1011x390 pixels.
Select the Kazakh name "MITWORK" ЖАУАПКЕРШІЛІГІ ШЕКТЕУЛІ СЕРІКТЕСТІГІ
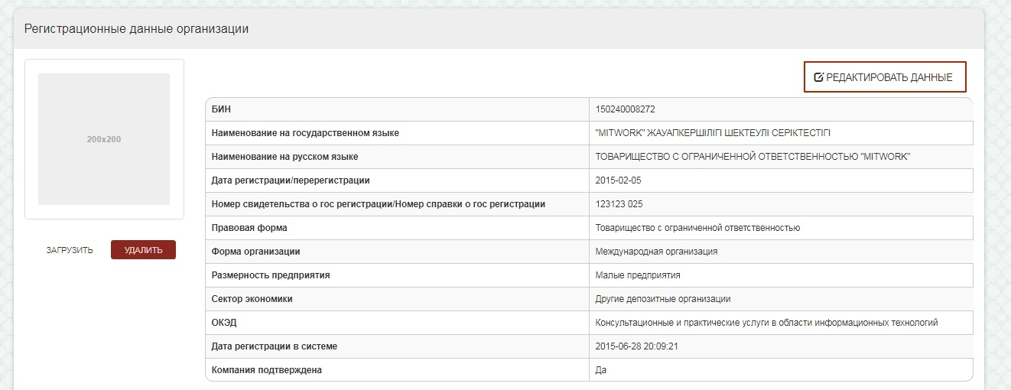(713, 133)
